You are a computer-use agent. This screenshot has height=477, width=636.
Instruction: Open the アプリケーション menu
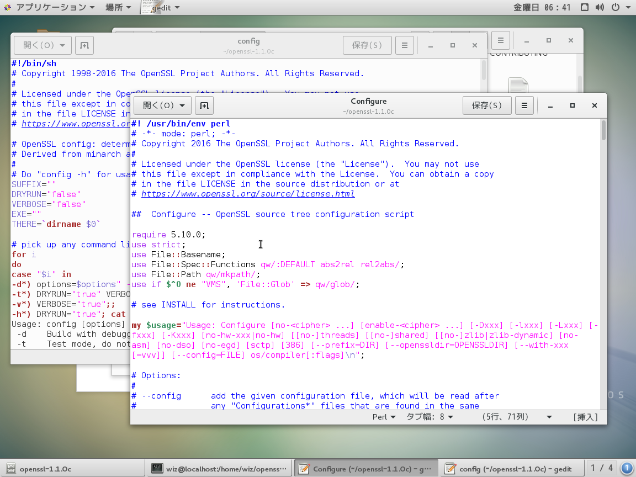coord(55,7)
